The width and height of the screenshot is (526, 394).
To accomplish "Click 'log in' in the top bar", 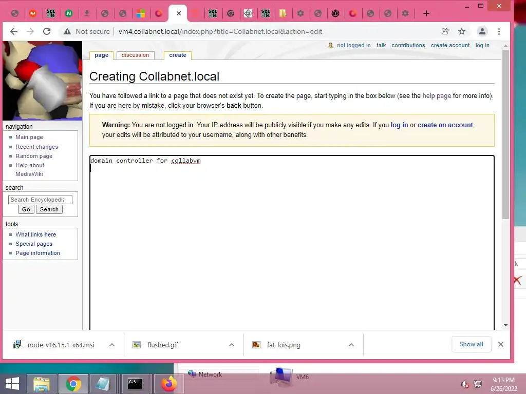I will (482, 45).
